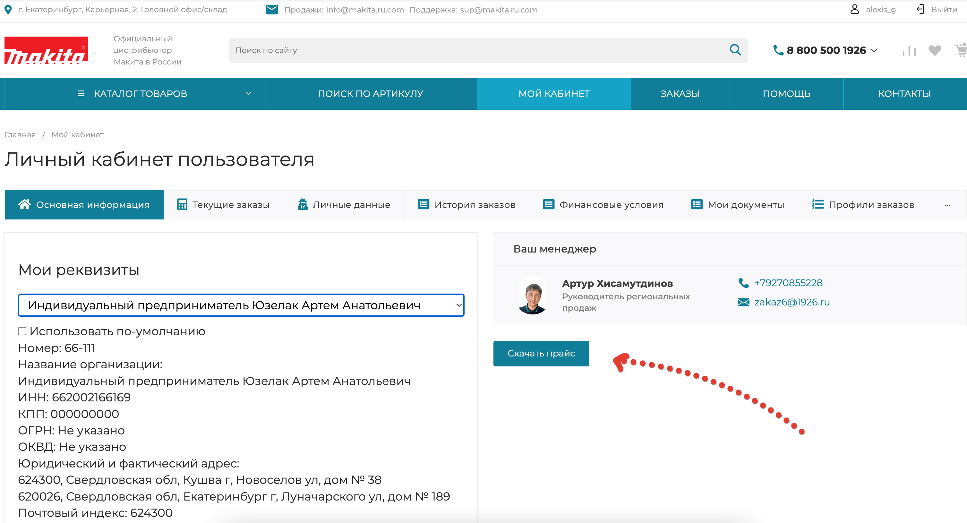967x523 pixels.
Task: Click the mail envelope icon in header
Action: [x=271, y=9]
